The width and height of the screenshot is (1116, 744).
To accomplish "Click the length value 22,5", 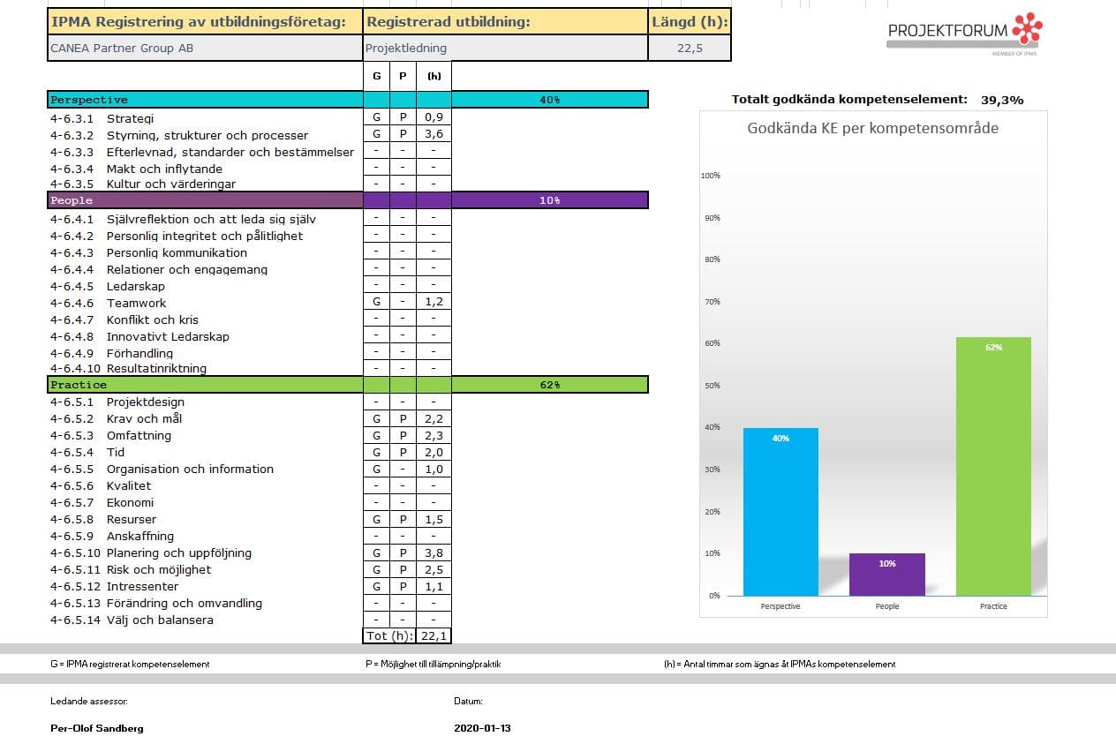I will [x=690, y=48].
